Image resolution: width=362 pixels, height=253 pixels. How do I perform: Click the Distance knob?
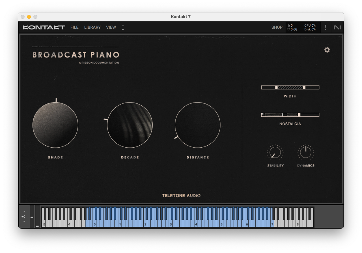point(197,125)
